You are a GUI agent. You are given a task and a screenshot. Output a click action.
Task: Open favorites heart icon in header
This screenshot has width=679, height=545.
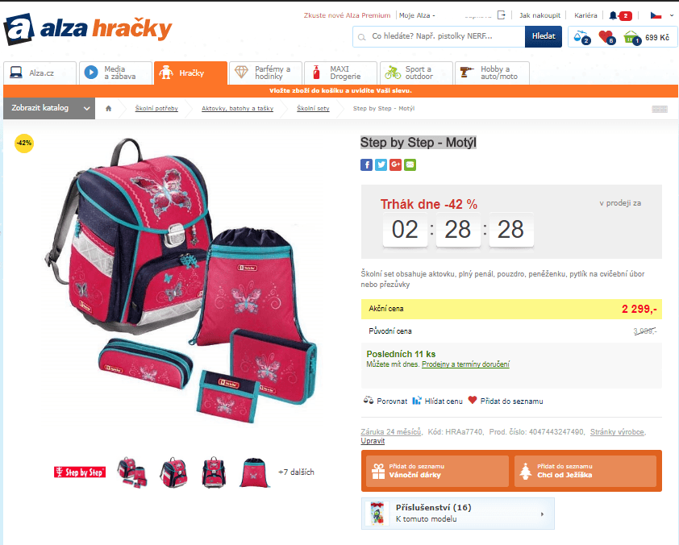tap(607, 37)
